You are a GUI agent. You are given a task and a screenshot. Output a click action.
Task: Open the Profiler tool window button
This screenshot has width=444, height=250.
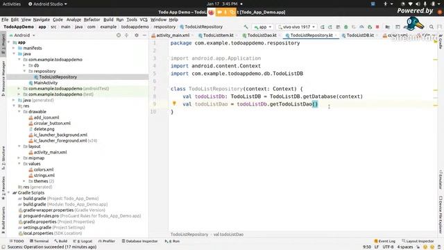click(x=106, y=241)
